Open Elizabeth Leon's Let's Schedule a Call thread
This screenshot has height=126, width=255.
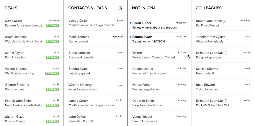point(223,103)
